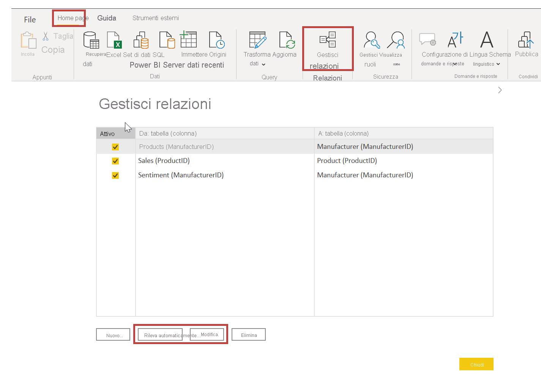
Task: Click the Schema linguistico icon
Action: (487, 39)
